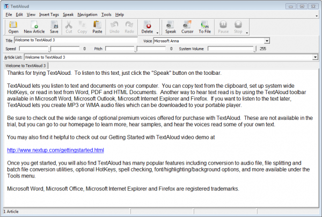This screenshot has height=217, width=322.
Task: Click the '1 Article' status bar text
Action: coord(11,212)
